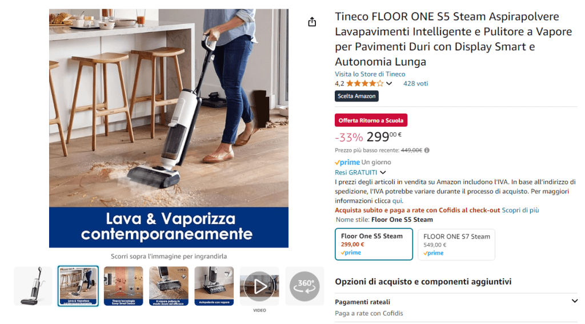Click the Scopri di più link
This screenshot has height=324, width=585.
click(520, 210)
